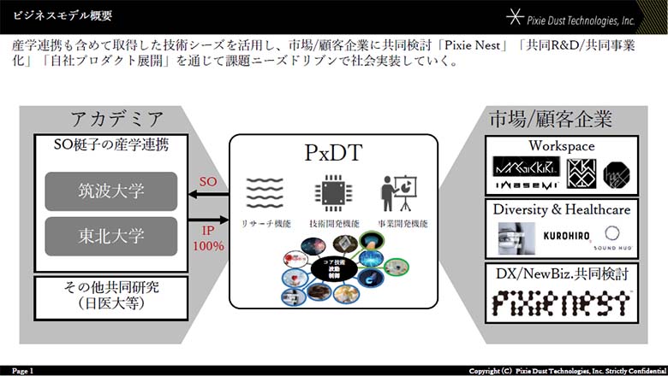
Task: Click the black core technology center circle
Action: 334,269
